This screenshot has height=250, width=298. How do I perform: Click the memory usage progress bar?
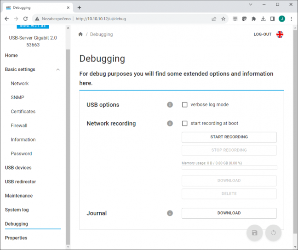(x=229, y=168)
